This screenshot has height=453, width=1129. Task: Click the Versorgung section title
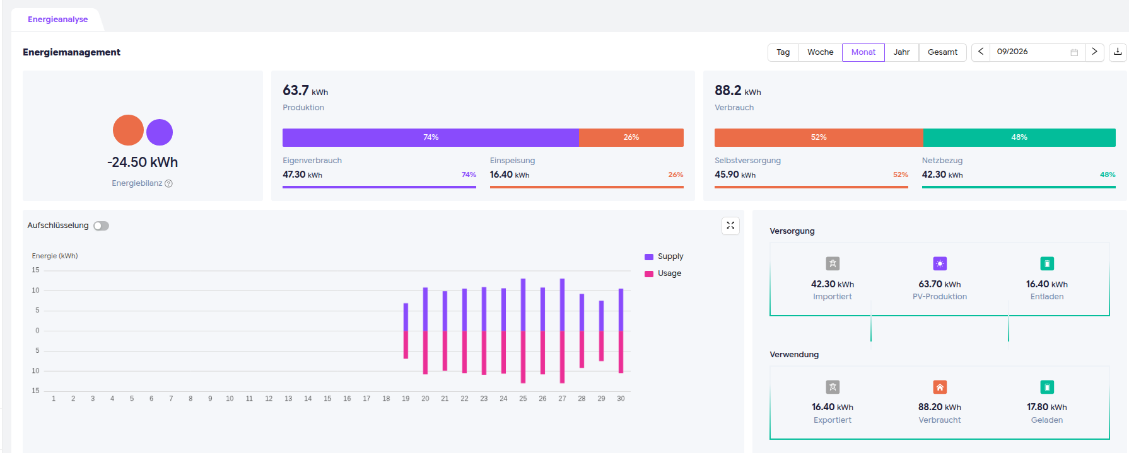click(792, 231)
